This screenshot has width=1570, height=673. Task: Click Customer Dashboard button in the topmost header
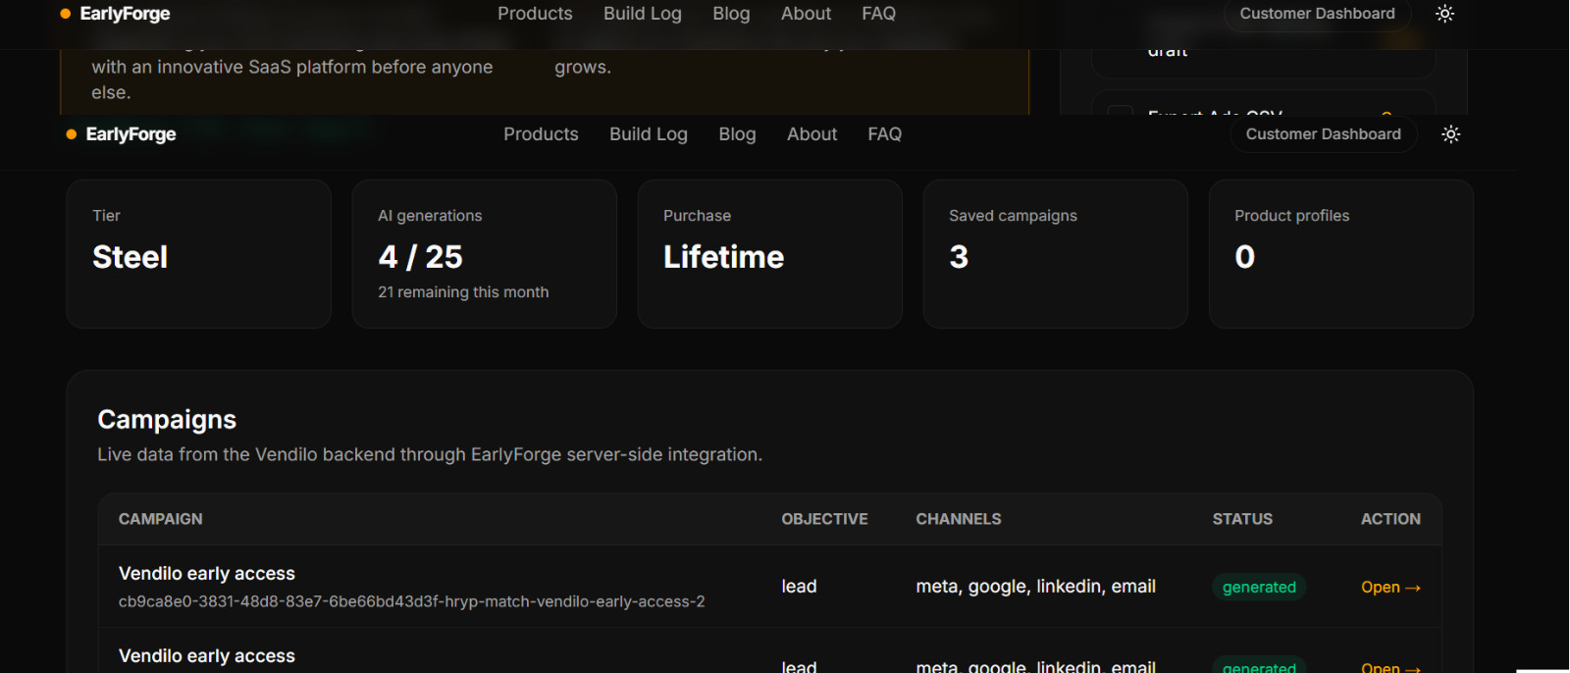[1317, 14]
